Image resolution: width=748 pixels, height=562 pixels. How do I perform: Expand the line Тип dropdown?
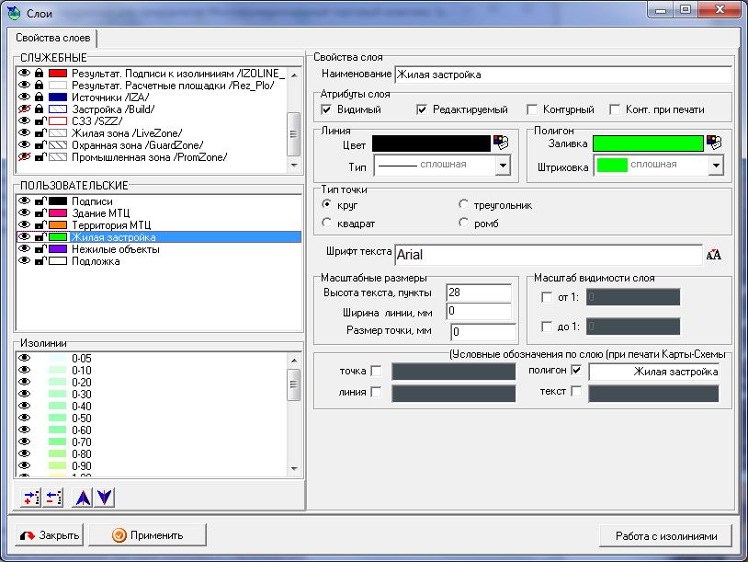click(503, 166)
